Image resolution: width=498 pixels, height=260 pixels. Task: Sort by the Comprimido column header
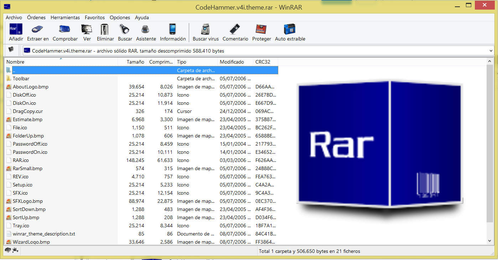[161, 62]
